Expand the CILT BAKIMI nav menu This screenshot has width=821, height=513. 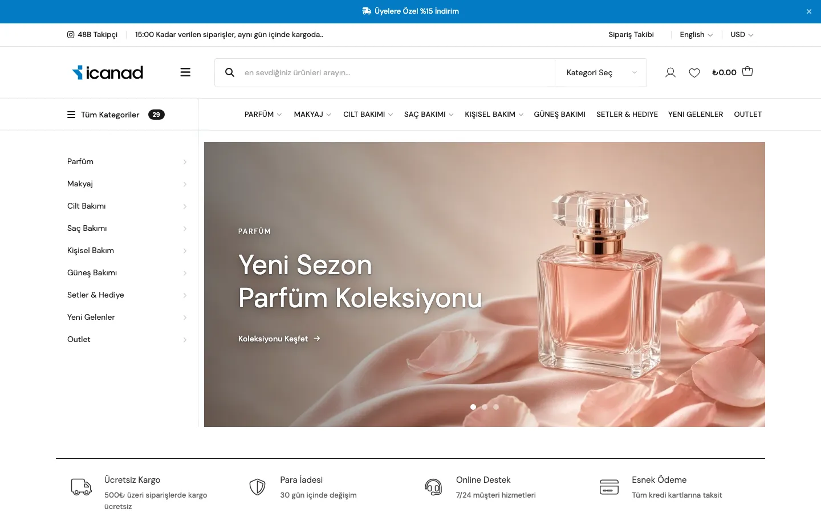click(368, 115)
